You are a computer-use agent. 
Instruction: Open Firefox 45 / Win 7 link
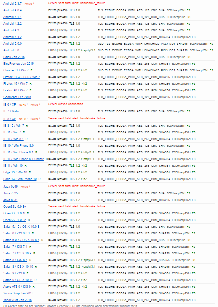[x=15, y=84]
